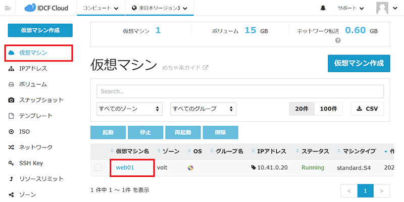Click the web01 OS icon
Screen dimensions: 404x202
coord(190,167)
